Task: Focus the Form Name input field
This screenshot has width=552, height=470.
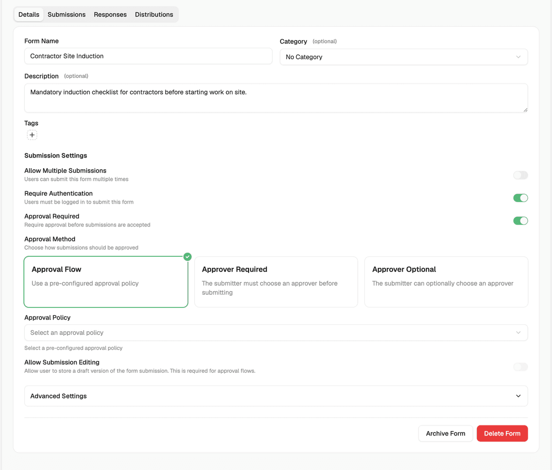Action: (x=148, y=56)
